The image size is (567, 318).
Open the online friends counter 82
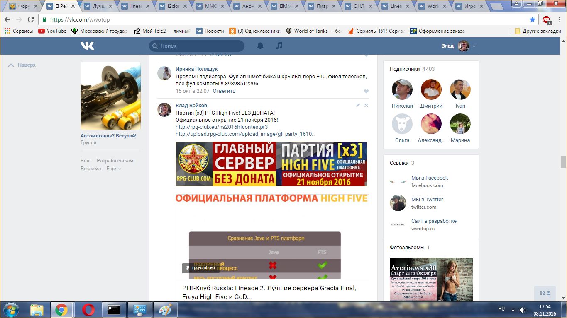(545, 293)
